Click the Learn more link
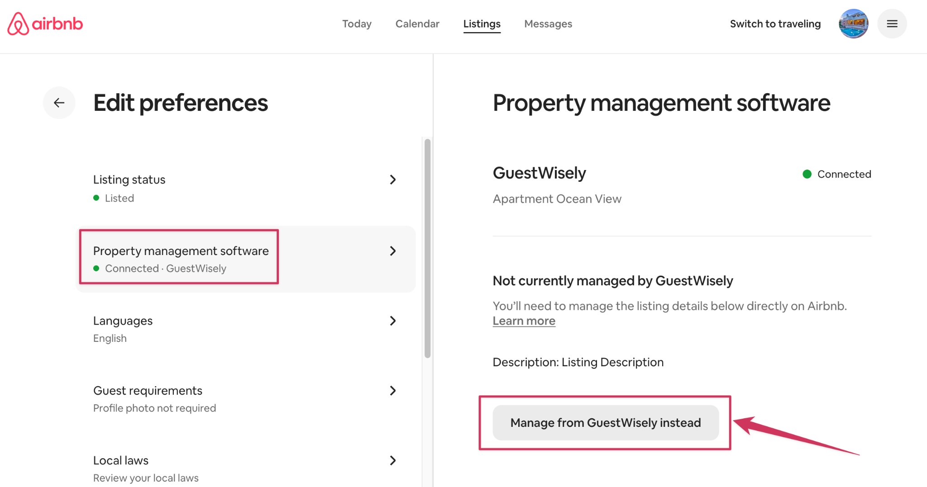This screenshot has height=487, width=927. coord(524,321)
